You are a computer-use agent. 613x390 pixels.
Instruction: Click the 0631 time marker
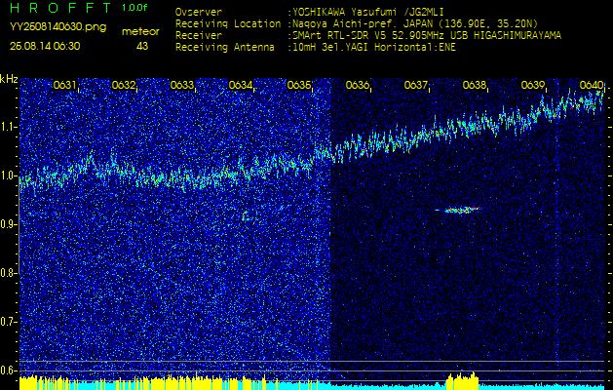point(64,85)
